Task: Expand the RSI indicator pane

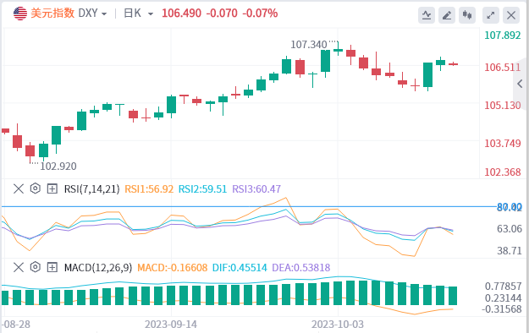Action: 52,188
